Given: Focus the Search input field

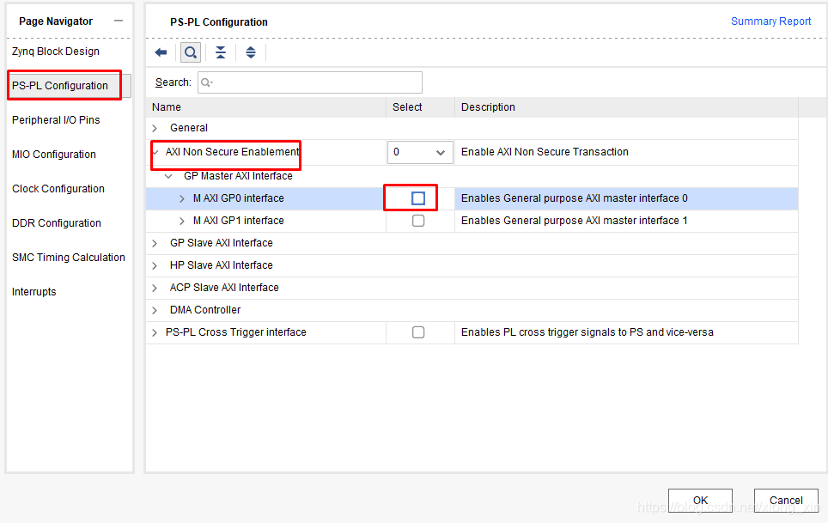Looking at the screenshot, I should [x=310, y=82].
